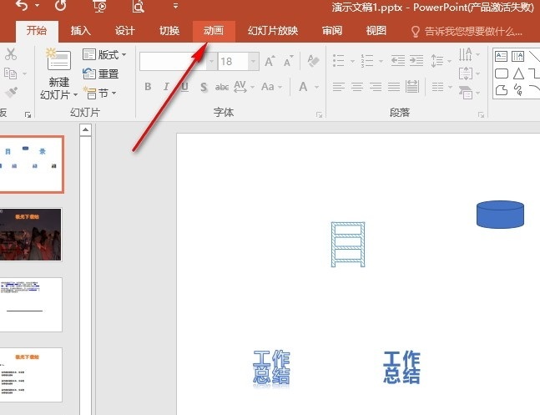Click the increase font size icon
The image size is (540, 415).
270,61
